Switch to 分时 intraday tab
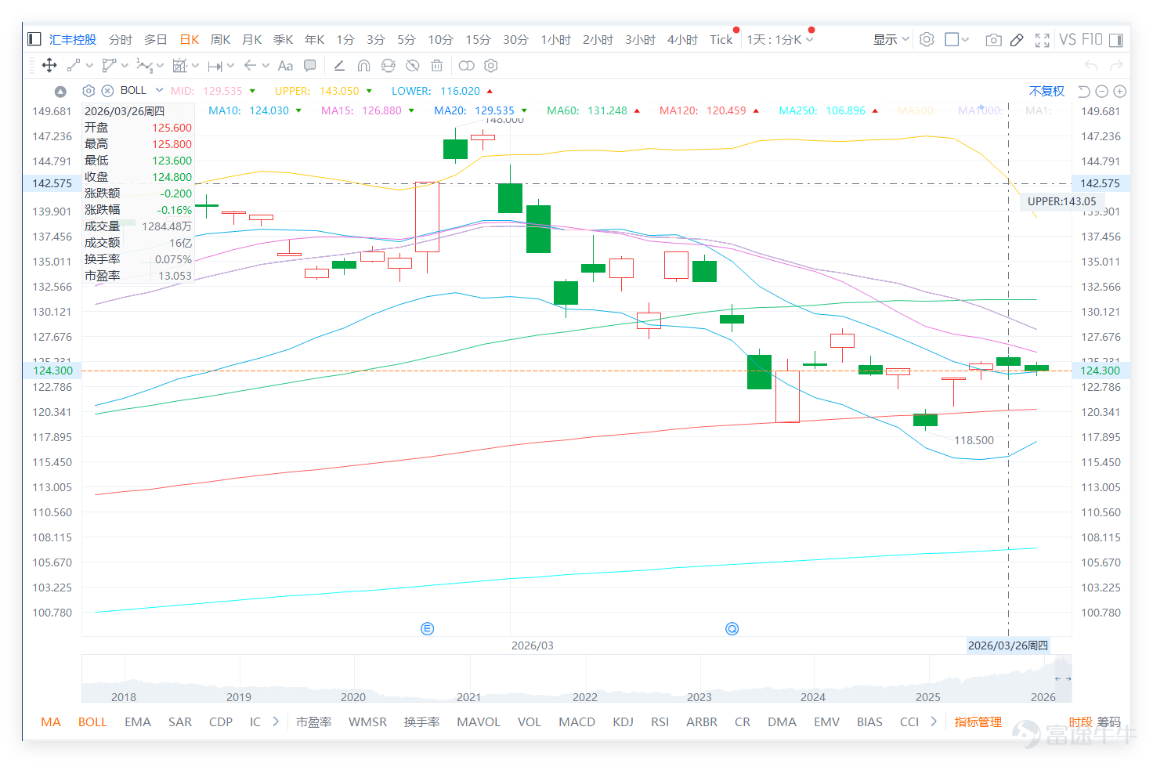Image resolution: width=1153 pixels, height=763 pixels. point(121,39)
